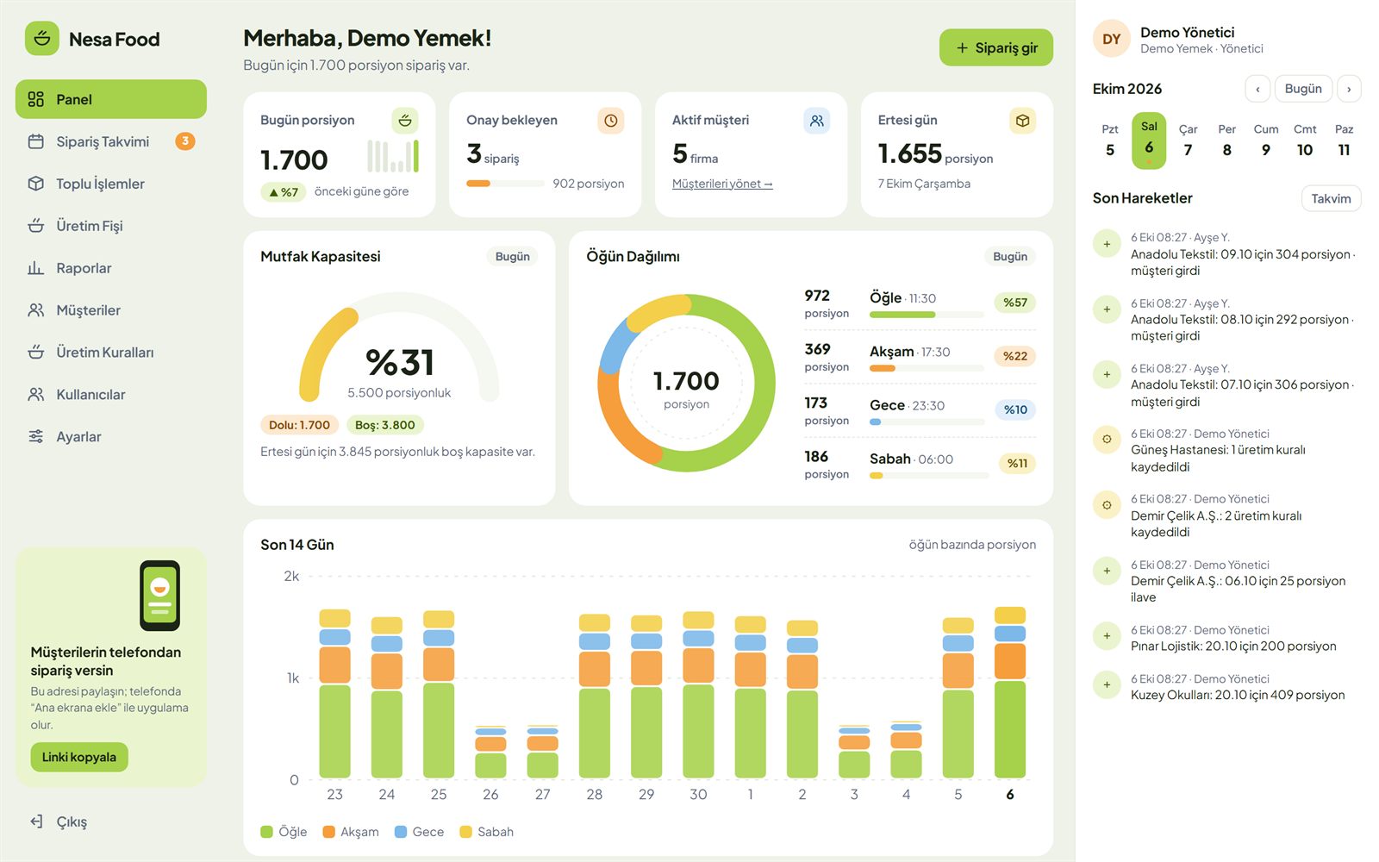Viewport: 1379px width, 862px height.
Task: Go to previous week with left chevron
Action: (1257, 89)
